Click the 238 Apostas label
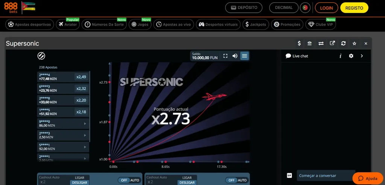385x185 pixels. (48, 67)
